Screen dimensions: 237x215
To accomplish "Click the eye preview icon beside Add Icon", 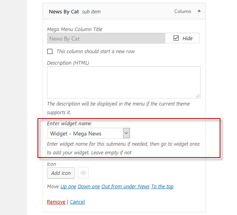I will [x=83, y=173].
